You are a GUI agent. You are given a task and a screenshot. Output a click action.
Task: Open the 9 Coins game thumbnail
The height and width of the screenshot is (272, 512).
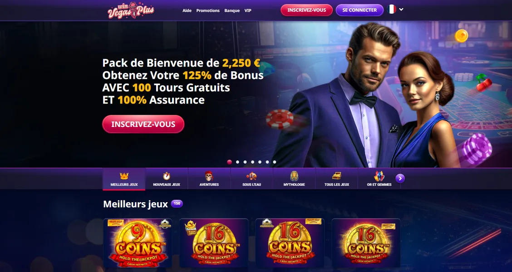[138, 243]
